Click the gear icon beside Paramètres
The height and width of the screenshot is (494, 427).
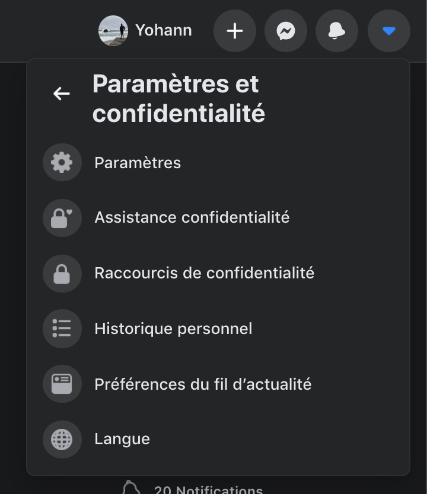(62, 162)
